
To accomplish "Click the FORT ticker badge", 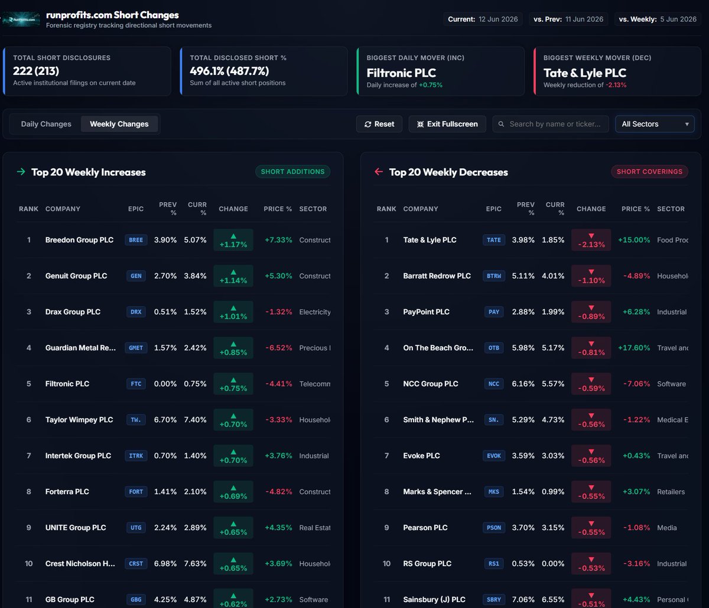I will [136, 492].
